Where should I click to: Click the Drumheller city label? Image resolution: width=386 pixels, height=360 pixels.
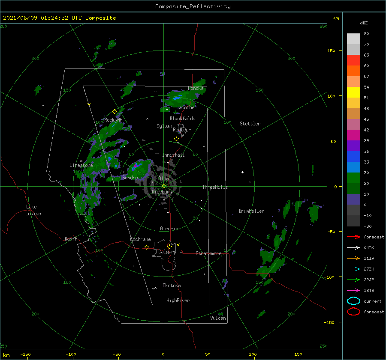(251, 211)
